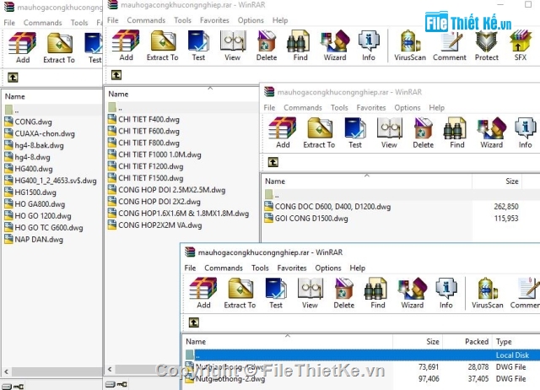Click Extract To in the front bottom window
The image size is (540, 390).
point(240,293)
